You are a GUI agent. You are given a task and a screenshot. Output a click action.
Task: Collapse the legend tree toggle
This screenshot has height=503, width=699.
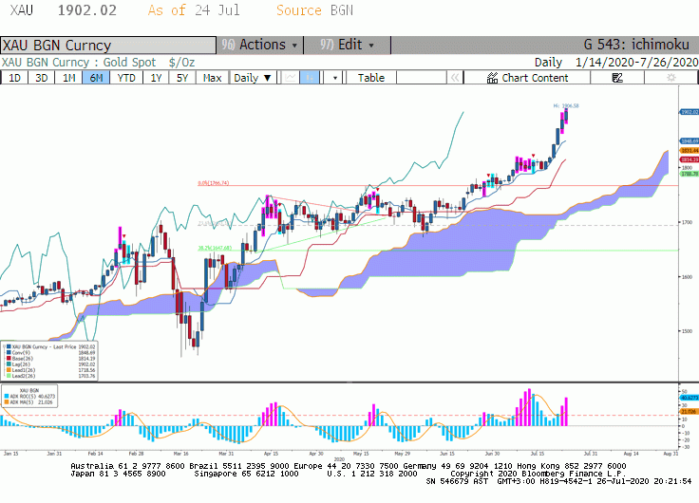[x=4, y=346]
